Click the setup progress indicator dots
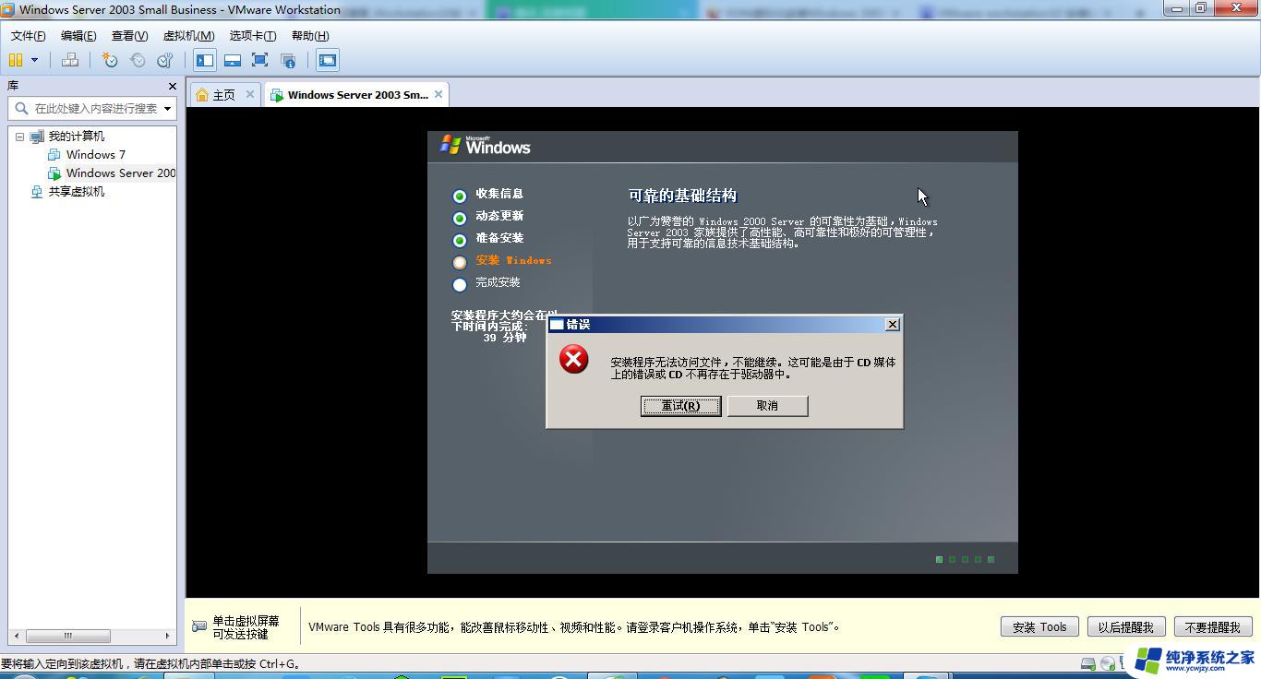 coord(965,559)
